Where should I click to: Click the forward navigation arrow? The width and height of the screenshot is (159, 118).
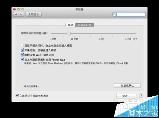(x=21, y=14)
